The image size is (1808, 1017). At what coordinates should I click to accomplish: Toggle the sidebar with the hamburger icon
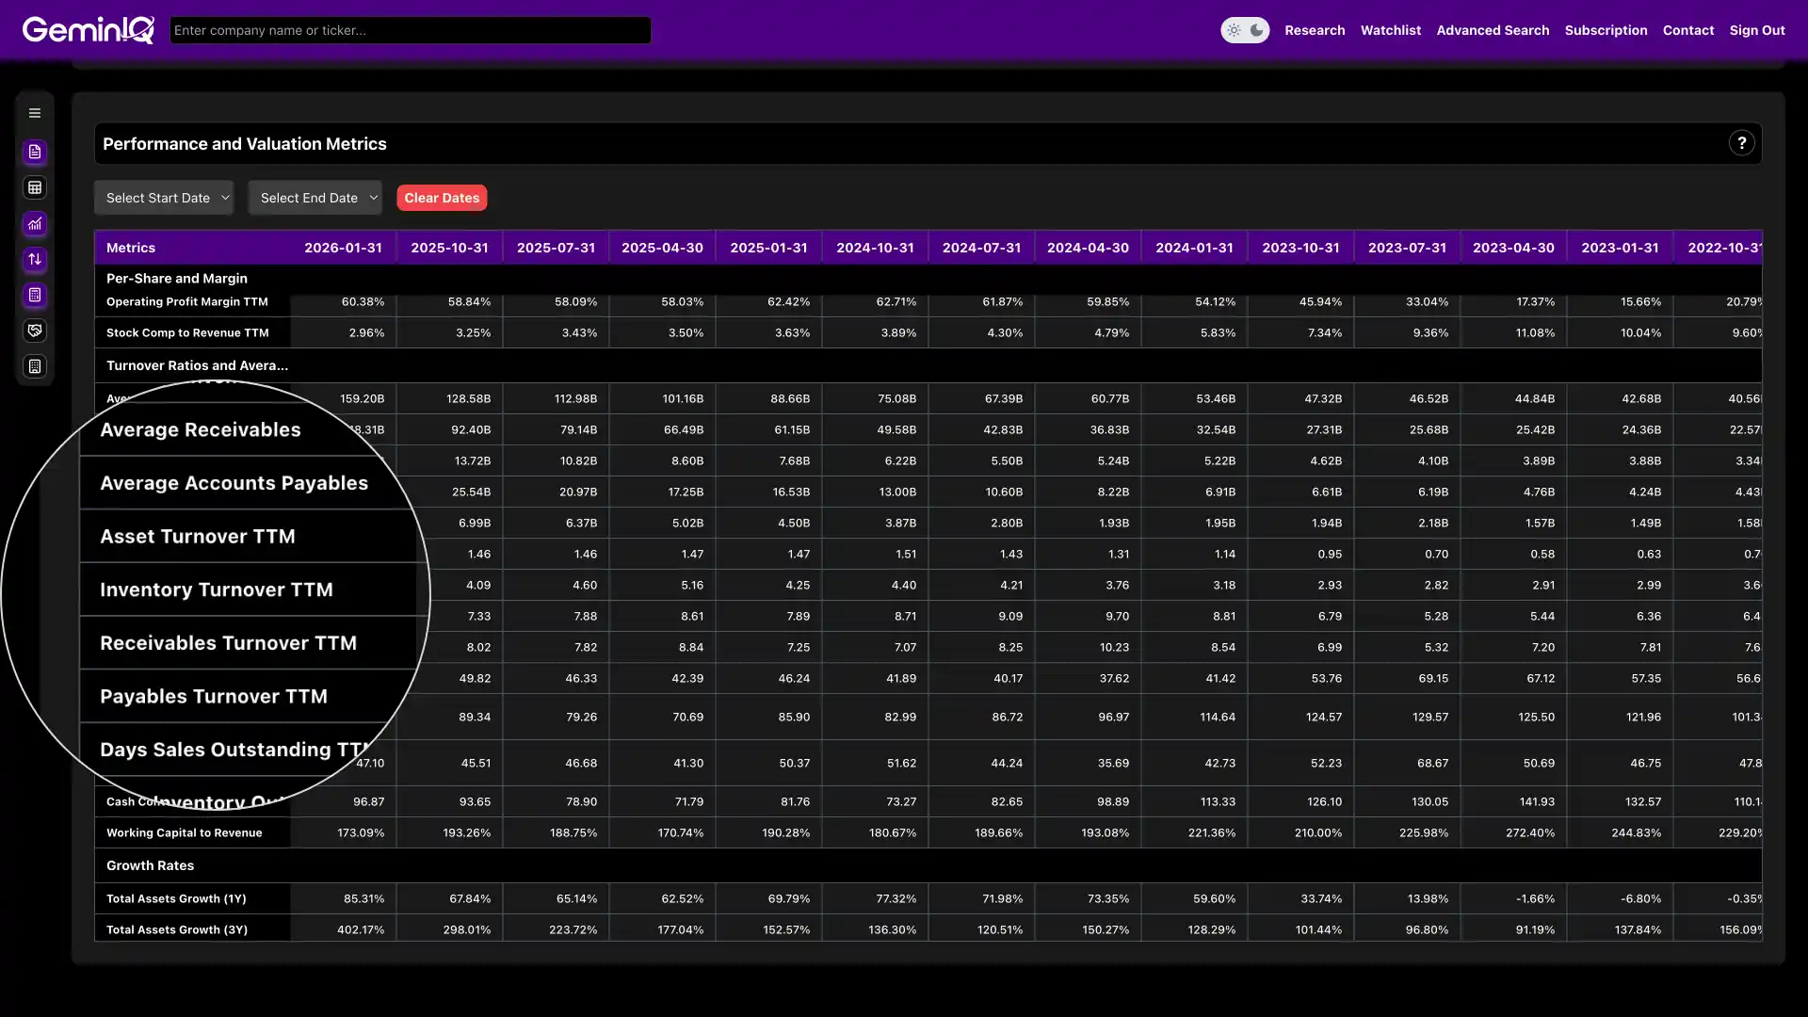pyautogui.click(x=35, y=112)
